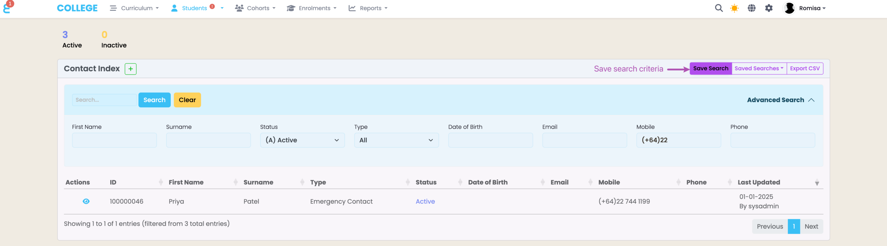Open the Enrolments menu

tap(311, 8)
